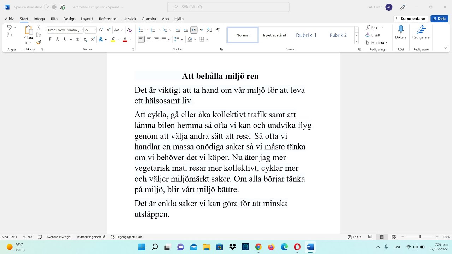Open the Markera selection dropdown
Image resolution: width=452 pixels, height=254 pixels.
click(377, 43)
